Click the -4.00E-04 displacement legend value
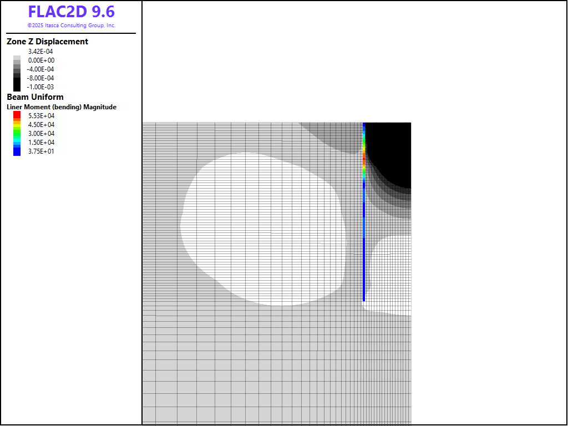 [x=40, y=69]
